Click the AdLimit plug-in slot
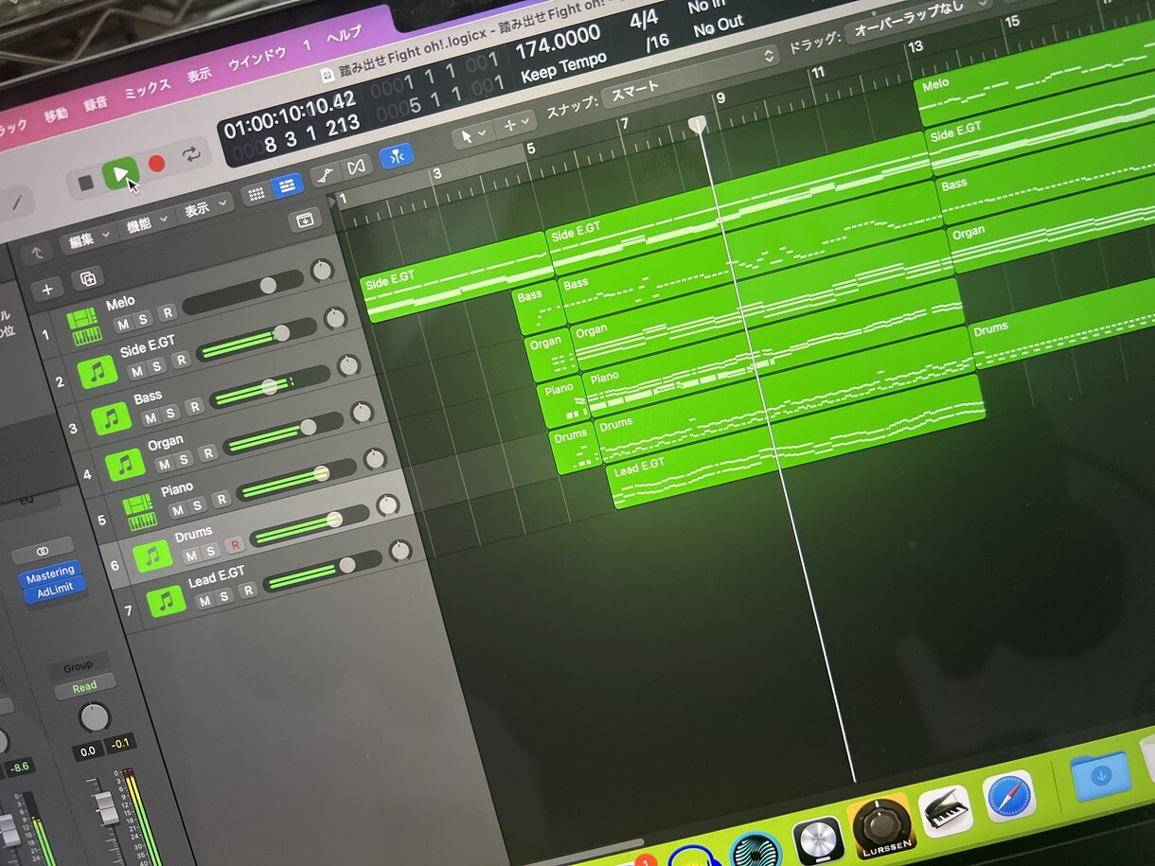 tap(55, 590)
